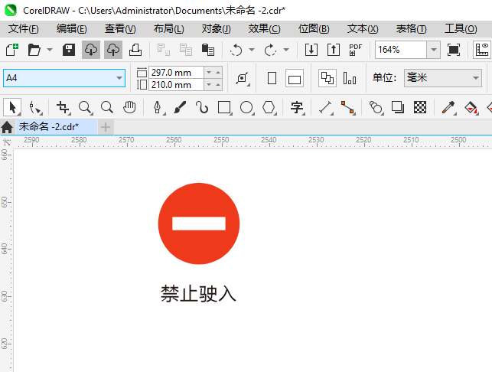
Task: Select the Ellipse tool
Action: click(x=246, y=107)
